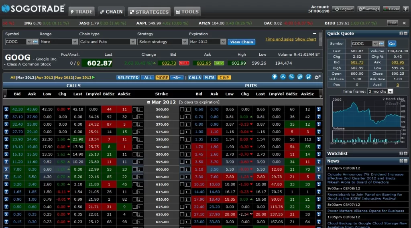The image size is (411, 228).
Task: Click quantity field for 600.00 call
Action: 140,169
